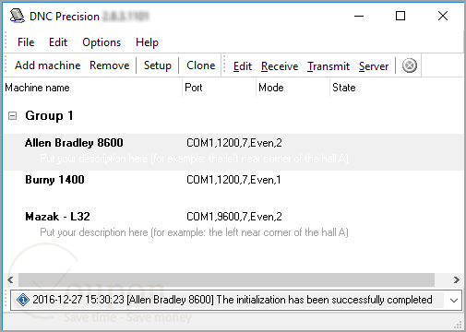Open the Help menu

[147, 42]
